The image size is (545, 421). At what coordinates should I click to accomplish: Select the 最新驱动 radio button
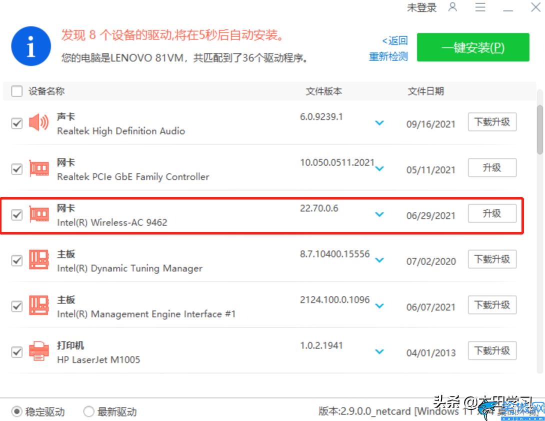point(88,411)
